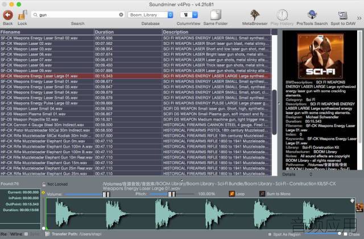364x239 pixels.
Task: Select SF-DS Weapon Projectile 02.wav
Action: 135,120
